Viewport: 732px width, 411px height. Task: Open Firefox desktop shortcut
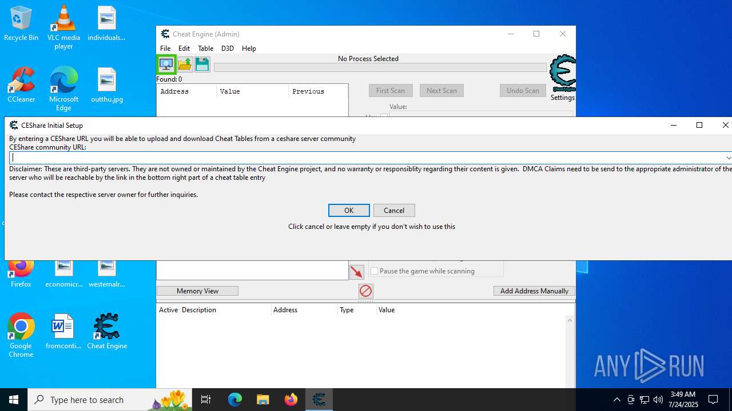[21, 274]
